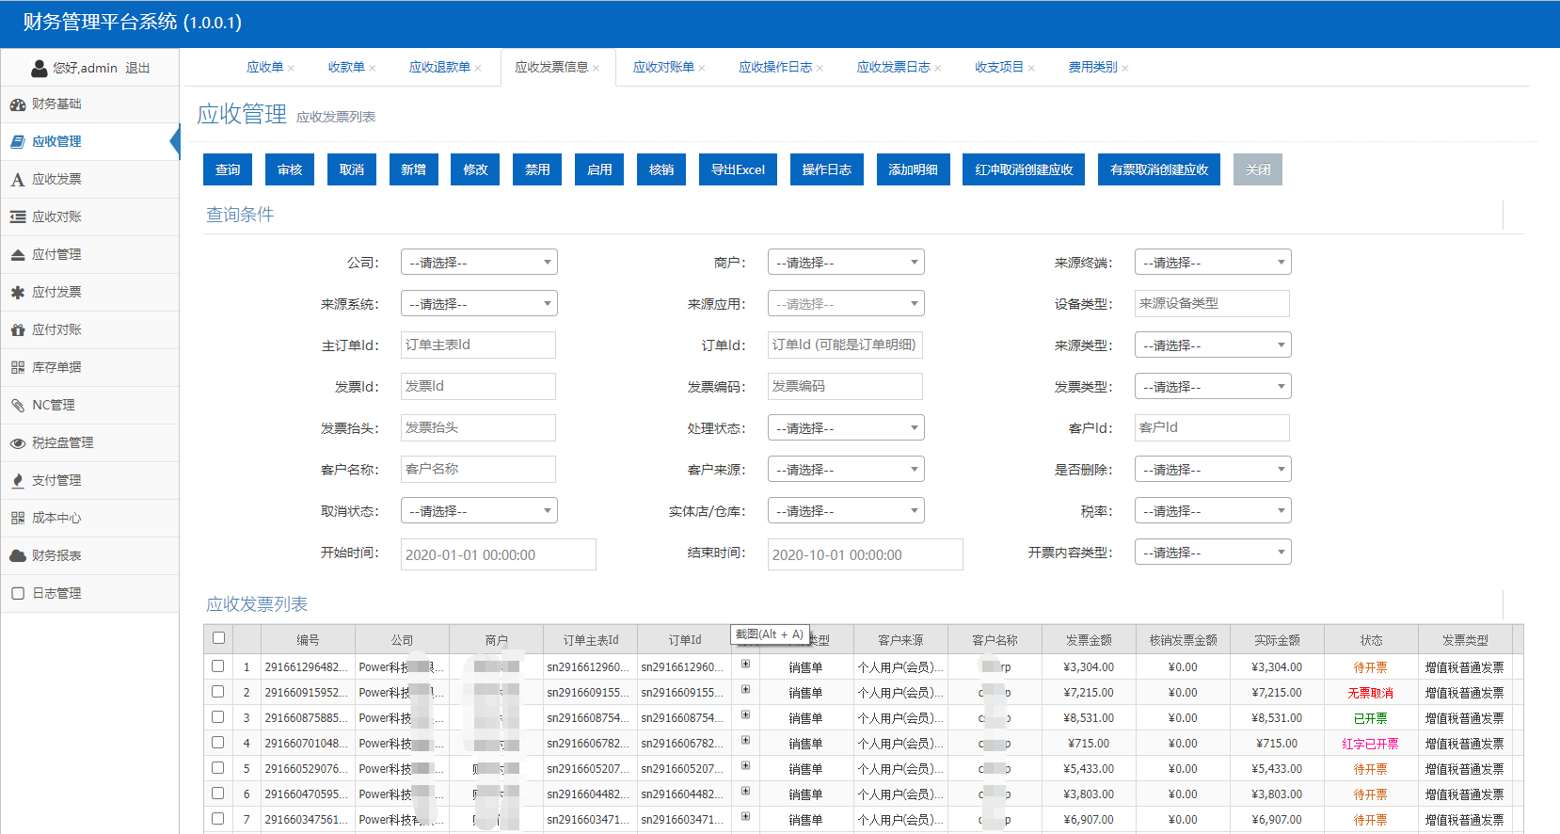
Task: Click the 应付对账 gift icon
Action: point(18,330)
